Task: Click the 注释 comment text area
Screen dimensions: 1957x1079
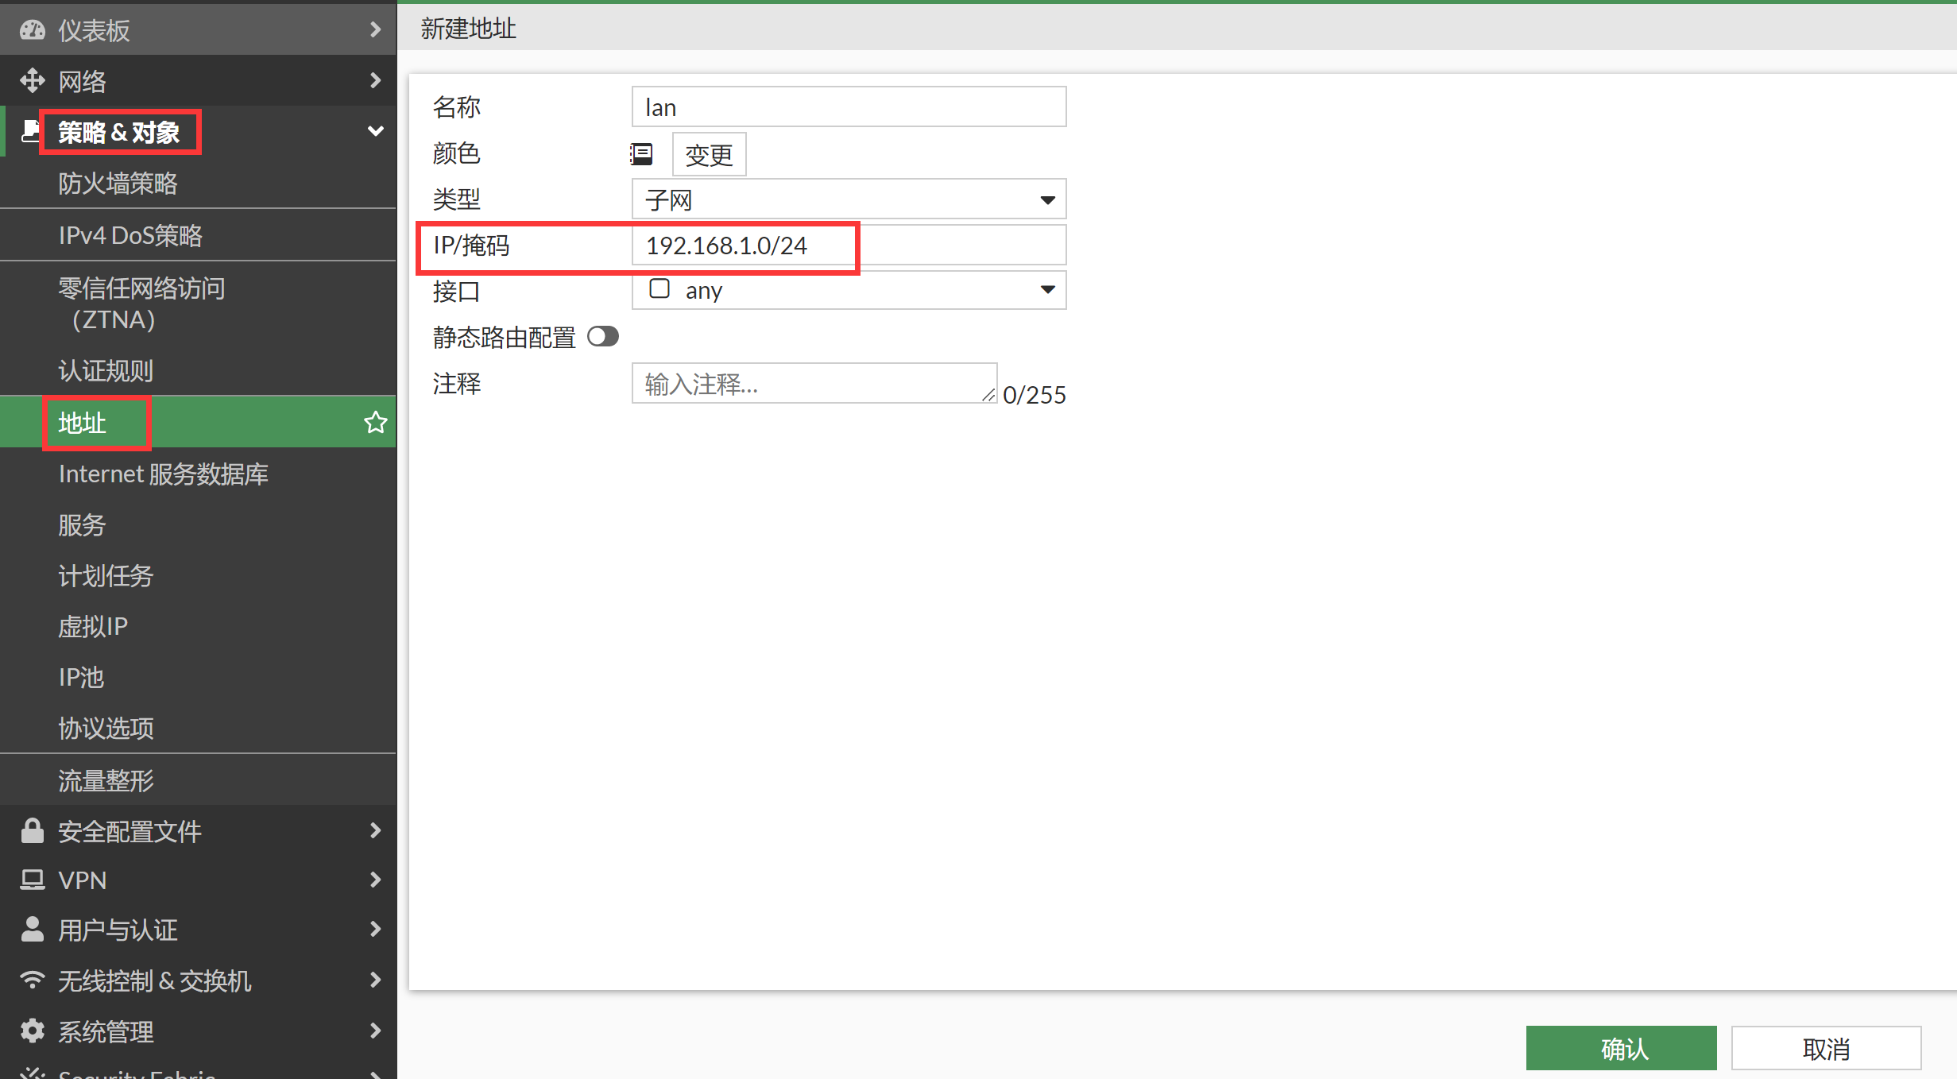Action: (x=812, y=384)
